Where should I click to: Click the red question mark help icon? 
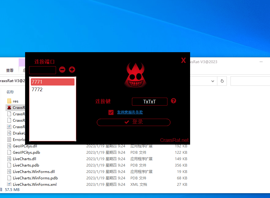click(173, 101)
